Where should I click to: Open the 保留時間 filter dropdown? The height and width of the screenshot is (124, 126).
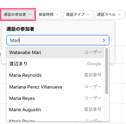(49, 14)
